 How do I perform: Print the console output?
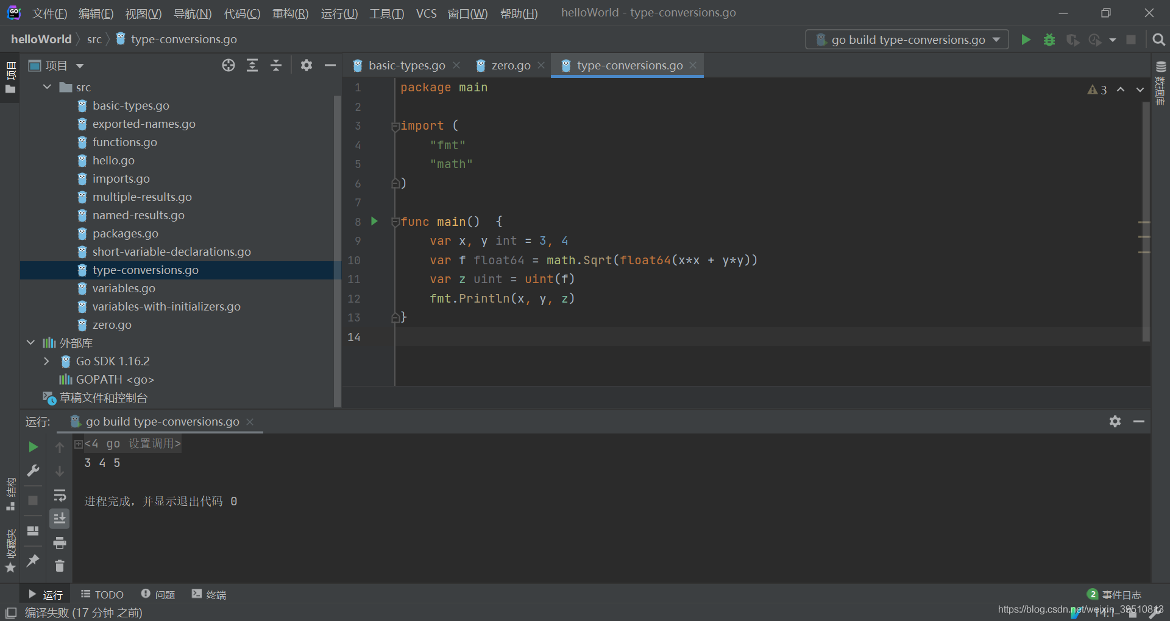[60, 542]
